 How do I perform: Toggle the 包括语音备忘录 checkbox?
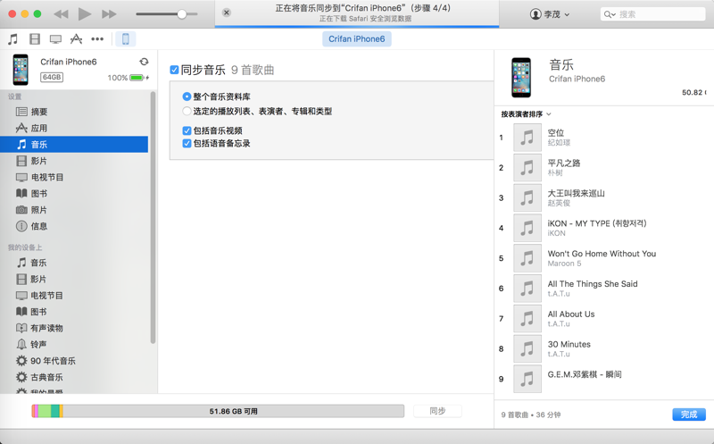[x=187, y=144]
